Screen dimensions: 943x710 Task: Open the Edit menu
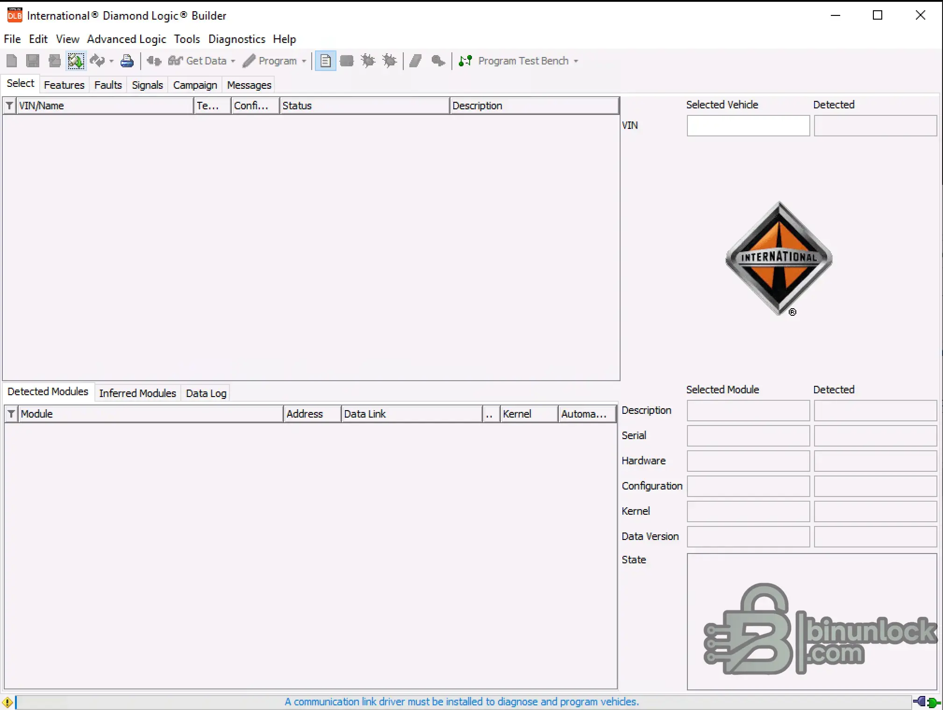coord(38,39)
